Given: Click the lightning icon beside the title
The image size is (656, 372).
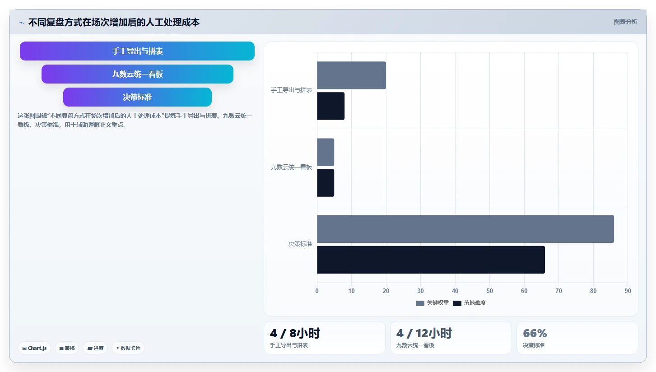Looking at the screenshot, I should click(21, 23).
